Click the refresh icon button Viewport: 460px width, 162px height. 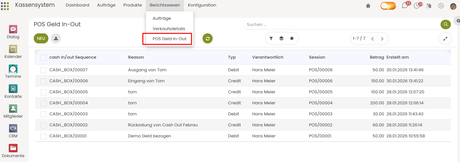click(x=208, y=39)
